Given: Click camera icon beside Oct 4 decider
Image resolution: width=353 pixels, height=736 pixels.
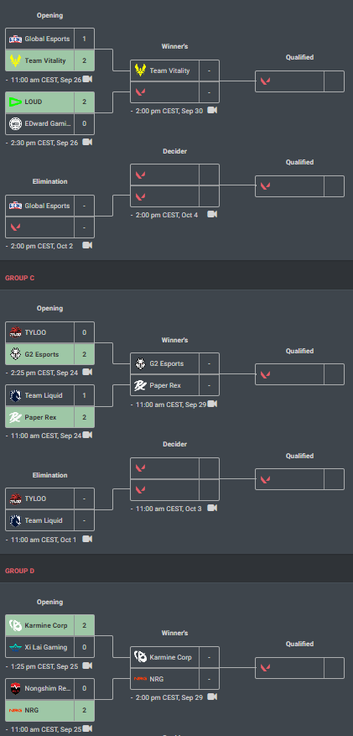Looking at the screenshot, I should coord(212,215).
